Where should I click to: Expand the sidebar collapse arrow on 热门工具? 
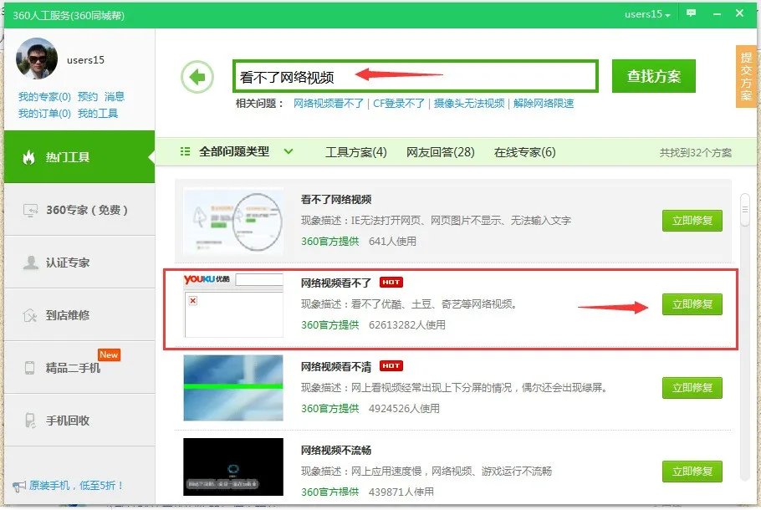(x=150, y=156)
